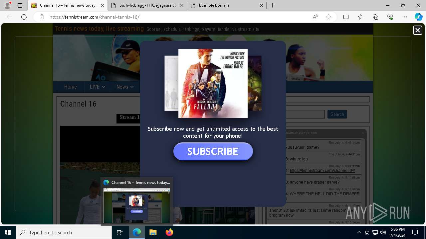The image size is (426, 239).
Task: Open Task View on taskbar
Action: coord(120,232)
